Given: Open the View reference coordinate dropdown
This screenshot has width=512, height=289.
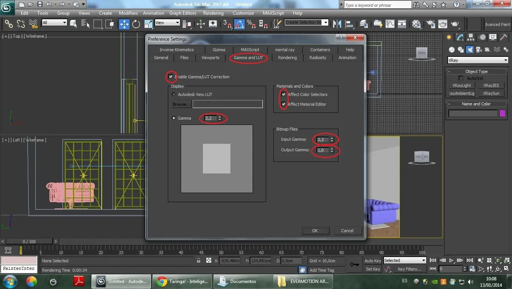Looking at the screenshot, I should [x=167, y=23].
